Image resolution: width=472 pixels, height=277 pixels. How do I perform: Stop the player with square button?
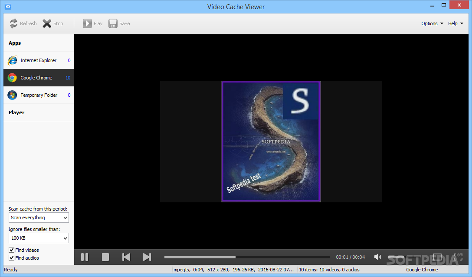tap(105, 257)
